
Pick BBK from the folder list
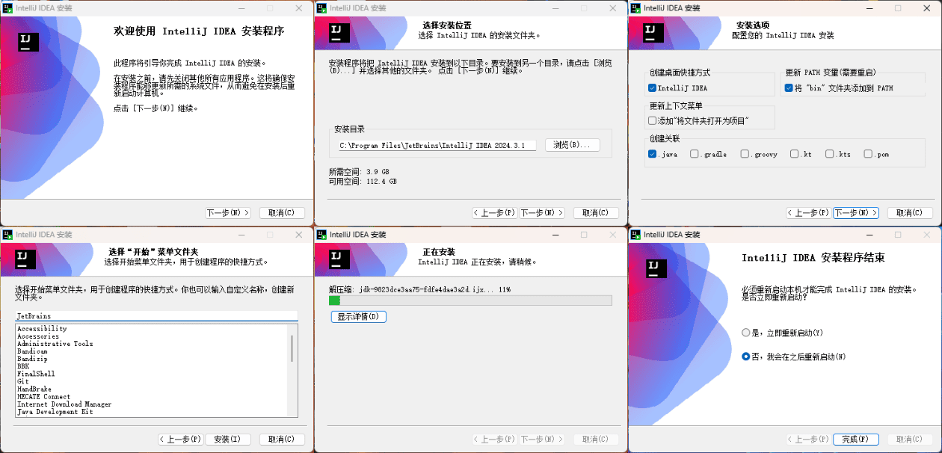click(x=23, y=366)
